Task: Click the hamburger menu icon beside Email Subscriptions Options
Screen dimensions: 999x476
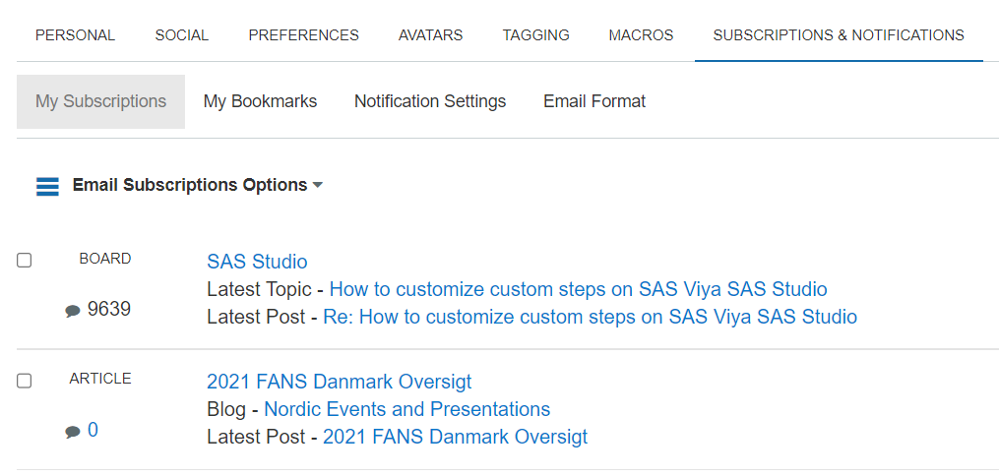Action: [47, 186]
